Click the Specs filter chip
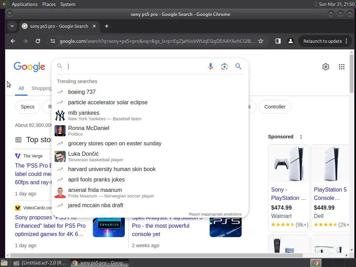Image resolution: width=356 pixels, height=267 pixels. (27, 107)
